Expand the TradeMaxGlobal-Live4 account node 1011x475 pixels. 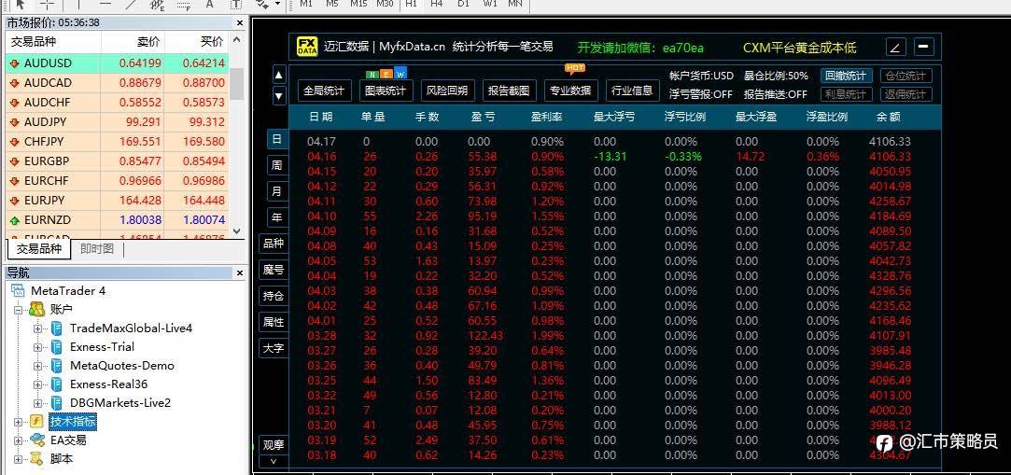pos(37,328)
